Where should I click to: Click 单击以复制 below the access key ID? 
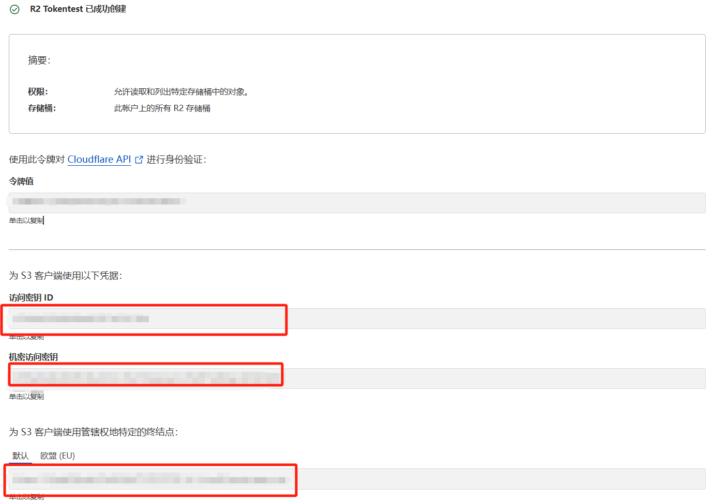coord(26,337)
